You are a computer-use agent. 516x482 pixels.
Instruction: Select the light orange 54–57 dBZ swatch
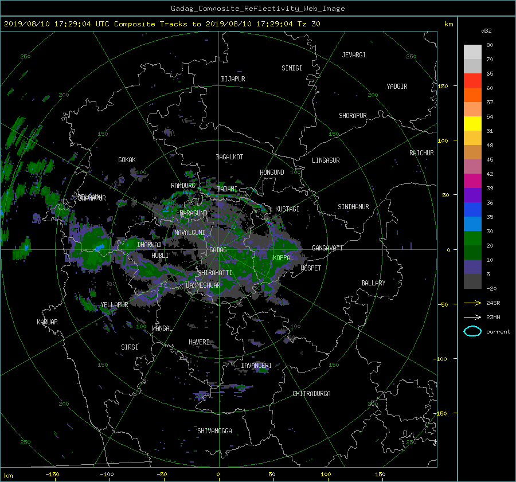tap(472, 109)
